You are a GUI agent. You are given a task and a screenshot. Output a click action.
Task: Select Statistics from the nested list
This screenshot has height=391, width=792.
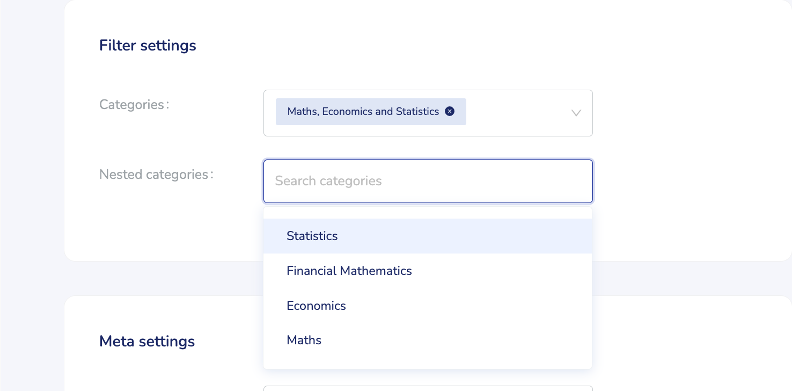[x=312, y=236]
